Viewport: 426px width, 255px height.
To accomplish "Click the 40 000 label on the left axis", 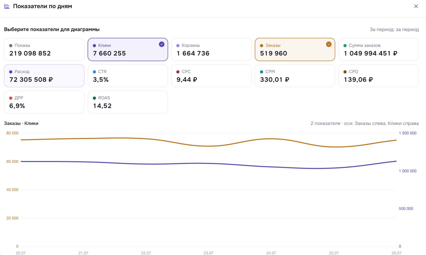I will coord(13,190).
